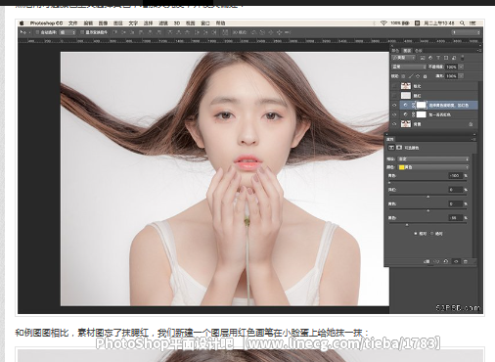Click the mask icon in Properties panel

(x=399, y=148)
